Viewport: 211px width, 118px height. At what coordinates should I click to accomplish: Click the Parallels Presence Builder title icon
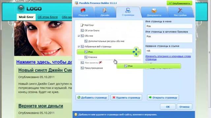(x=76, y=3)
